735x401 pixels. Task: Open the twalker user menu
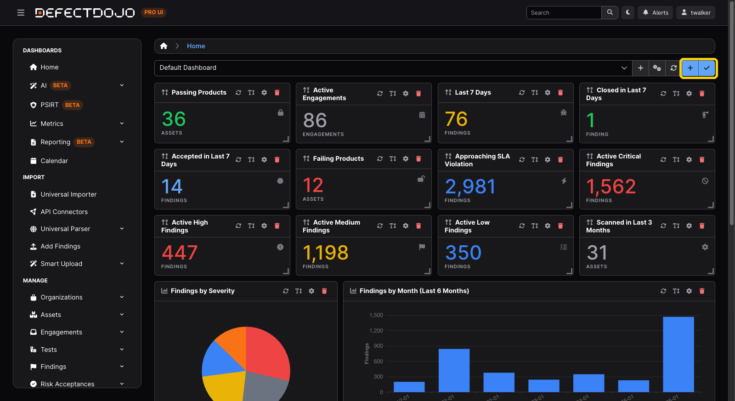coord(696,13)
